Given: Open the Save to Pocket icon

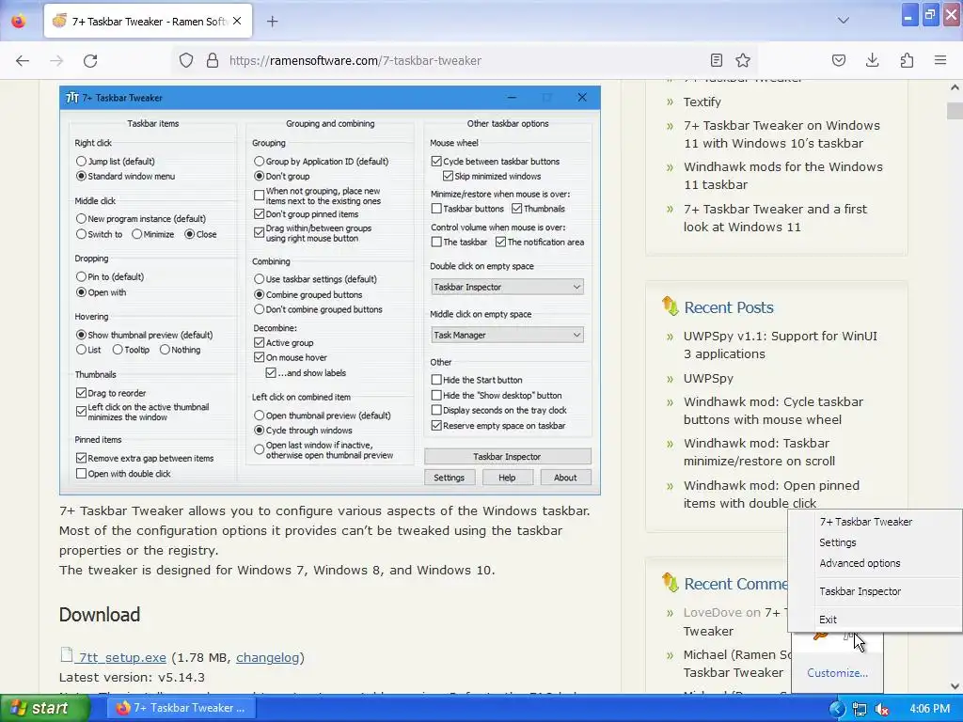Looking at the screenshot, I should (x=839, y=60).
